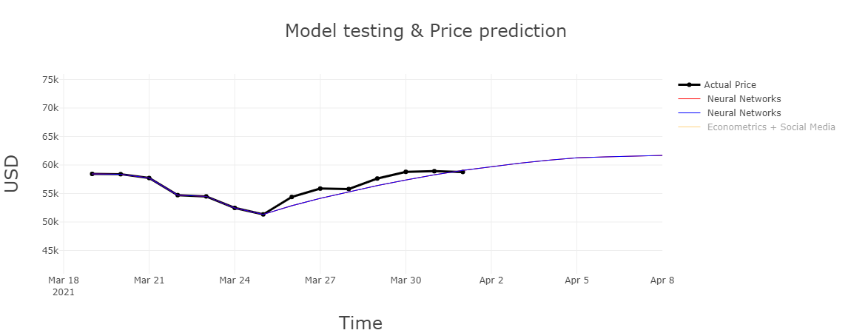Select the lowest price marker near Mar 25
The width and height of the screenshot is (851, 333).
(263, 214)
